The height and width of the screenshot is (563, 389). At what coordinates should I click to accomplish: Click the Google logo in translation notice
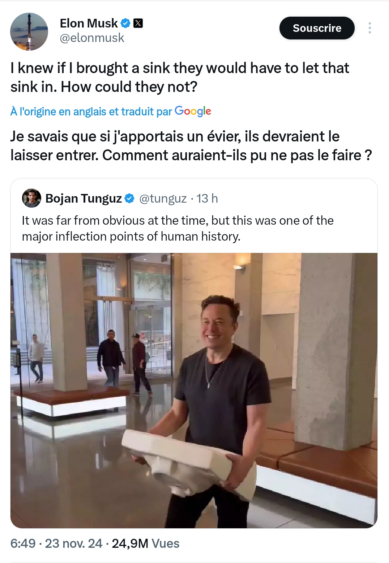point(193,111)
